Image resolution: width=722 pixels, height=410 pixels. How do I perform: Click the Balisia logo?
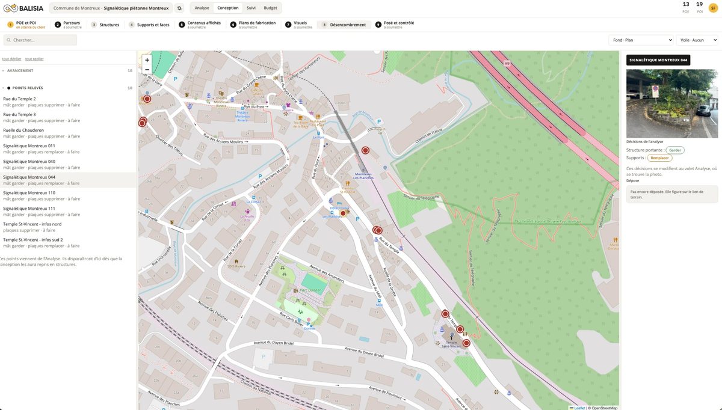tap(23, 8)
